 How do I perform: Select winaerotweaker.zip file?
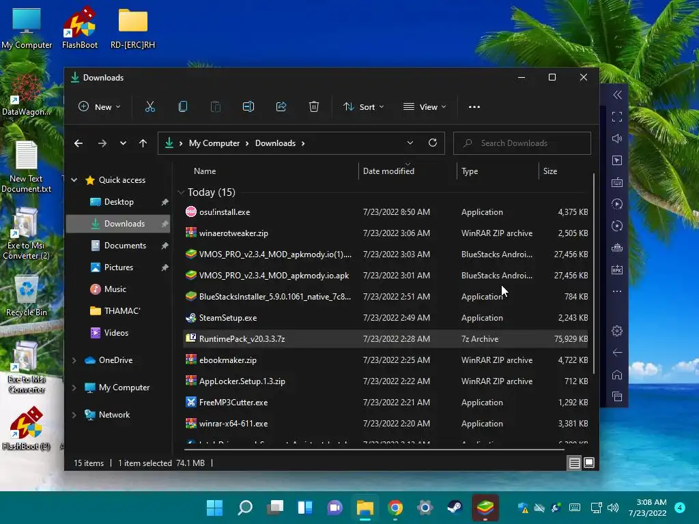(386, 233)
